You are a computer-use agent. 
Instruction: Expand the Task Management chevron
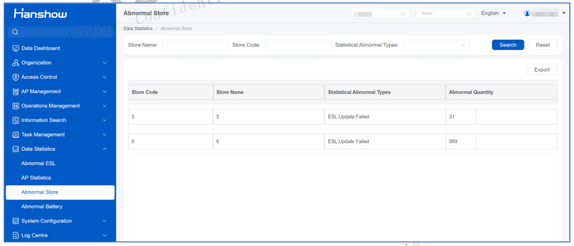pyautogui.click(x=105, y=134)
